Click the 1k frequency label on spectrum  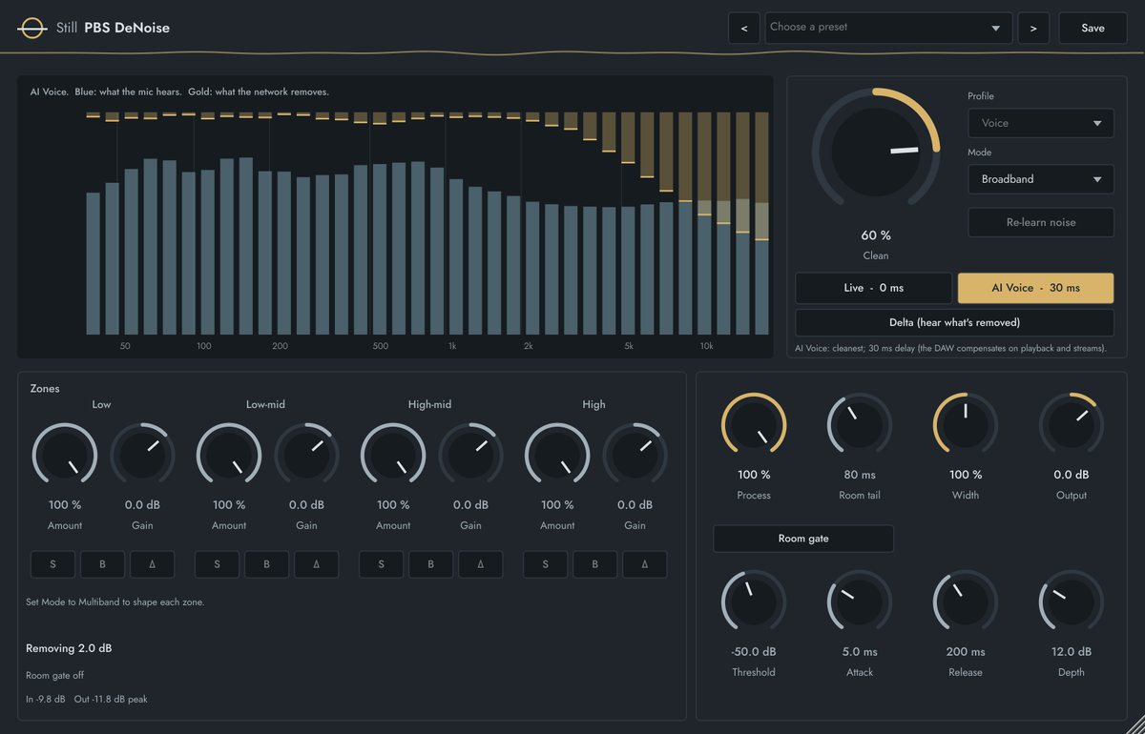point(452,346)
